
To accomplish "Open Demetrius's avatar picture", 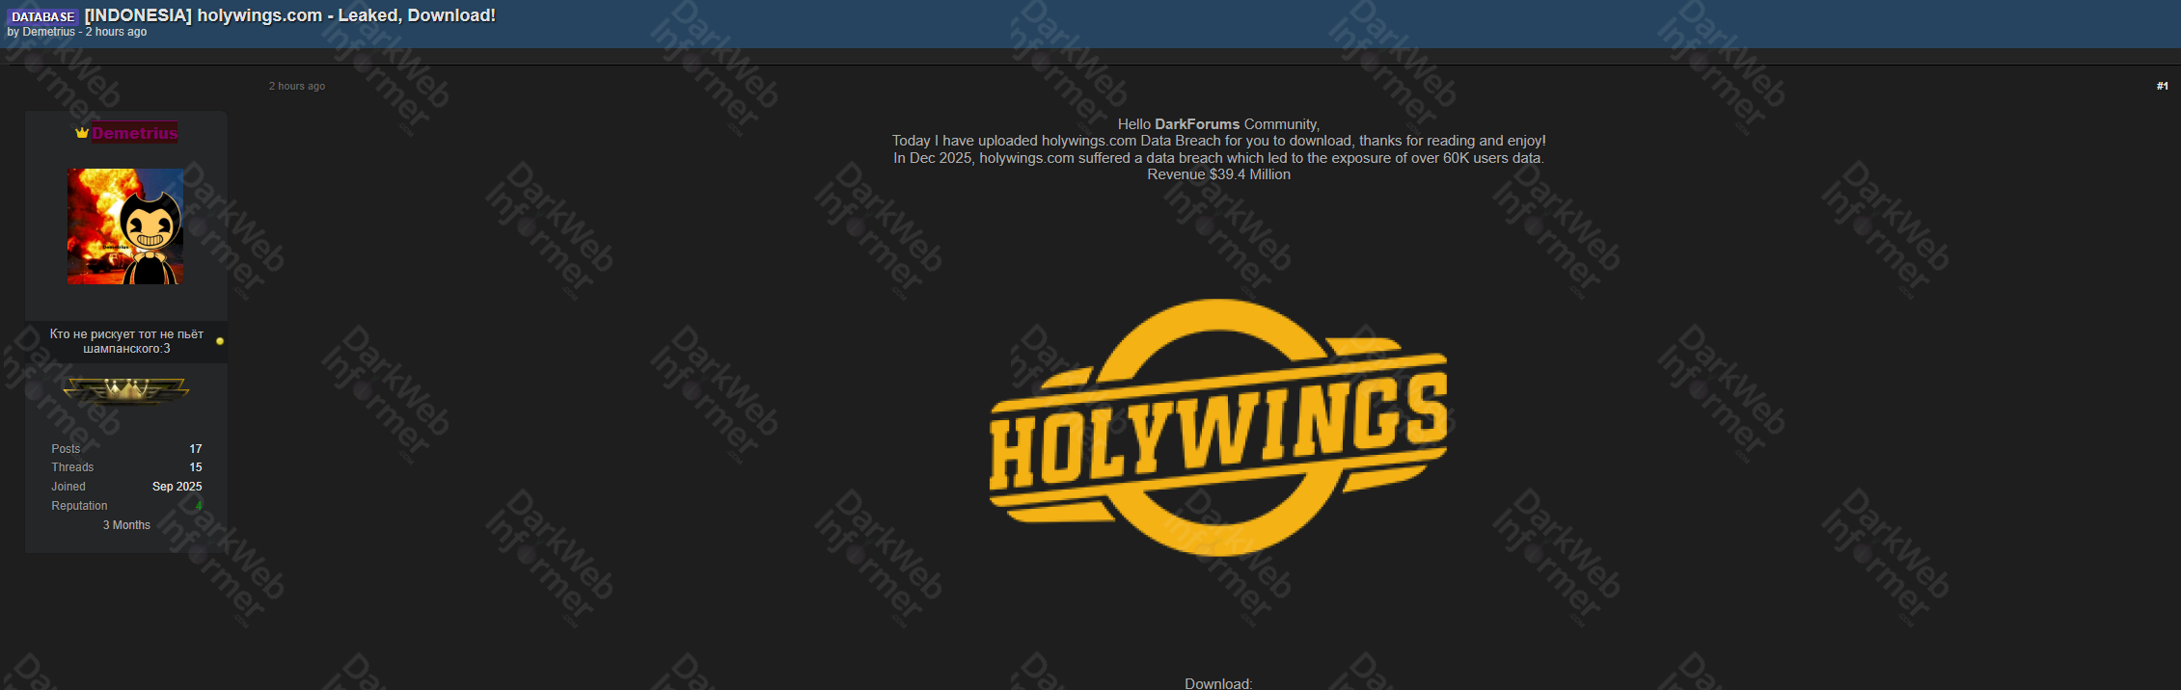I will pyautogui.click(x=125, y=226).
